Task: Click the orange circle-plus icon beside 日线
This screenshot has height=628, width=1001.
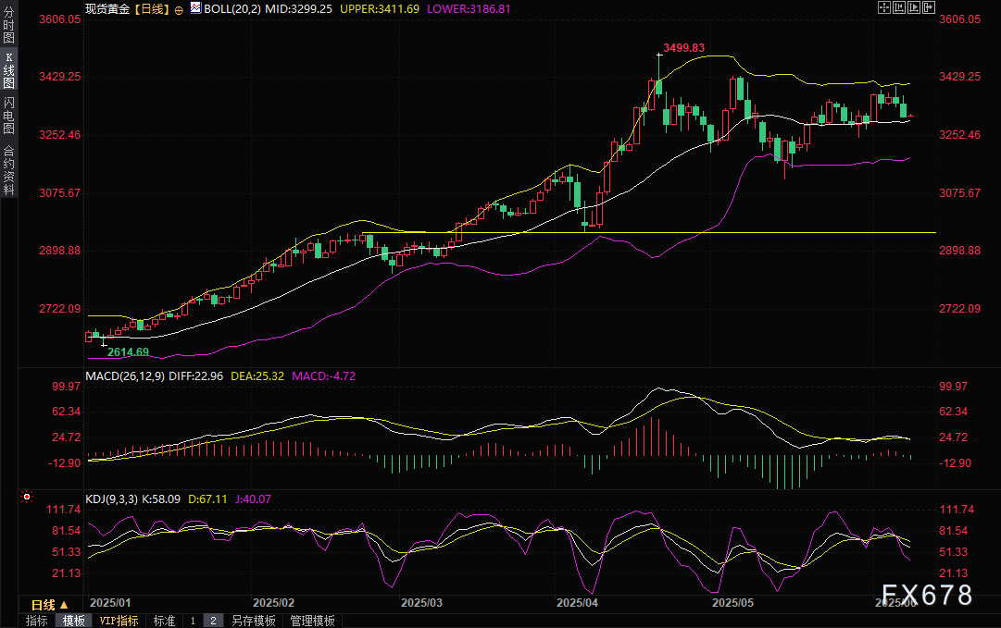Action: point(179,8)
